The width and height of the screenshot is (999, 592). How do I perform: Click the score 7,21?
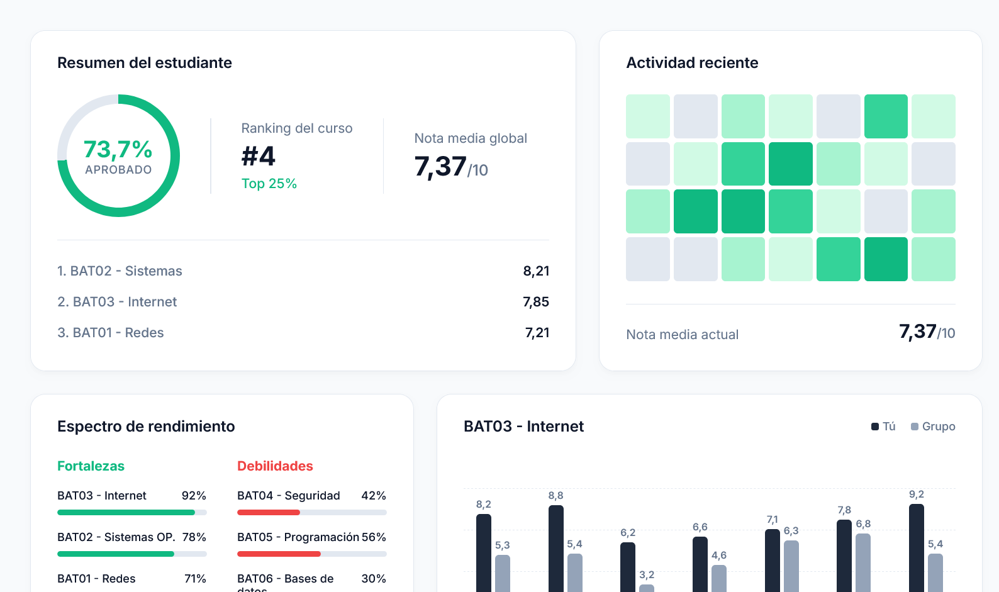tap(537, 333)
